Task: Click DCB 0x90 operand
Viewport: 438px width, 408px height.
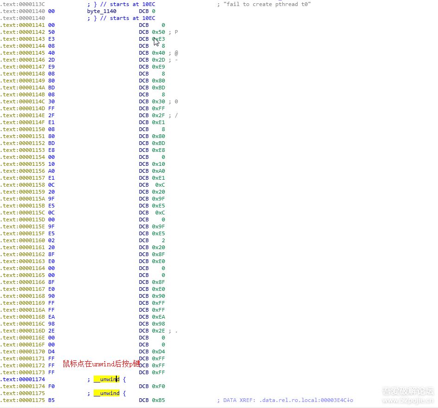Action: pos(159,296)
